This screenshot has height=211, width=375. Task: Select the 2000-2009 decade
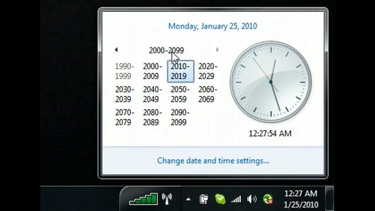click(152, 72)
